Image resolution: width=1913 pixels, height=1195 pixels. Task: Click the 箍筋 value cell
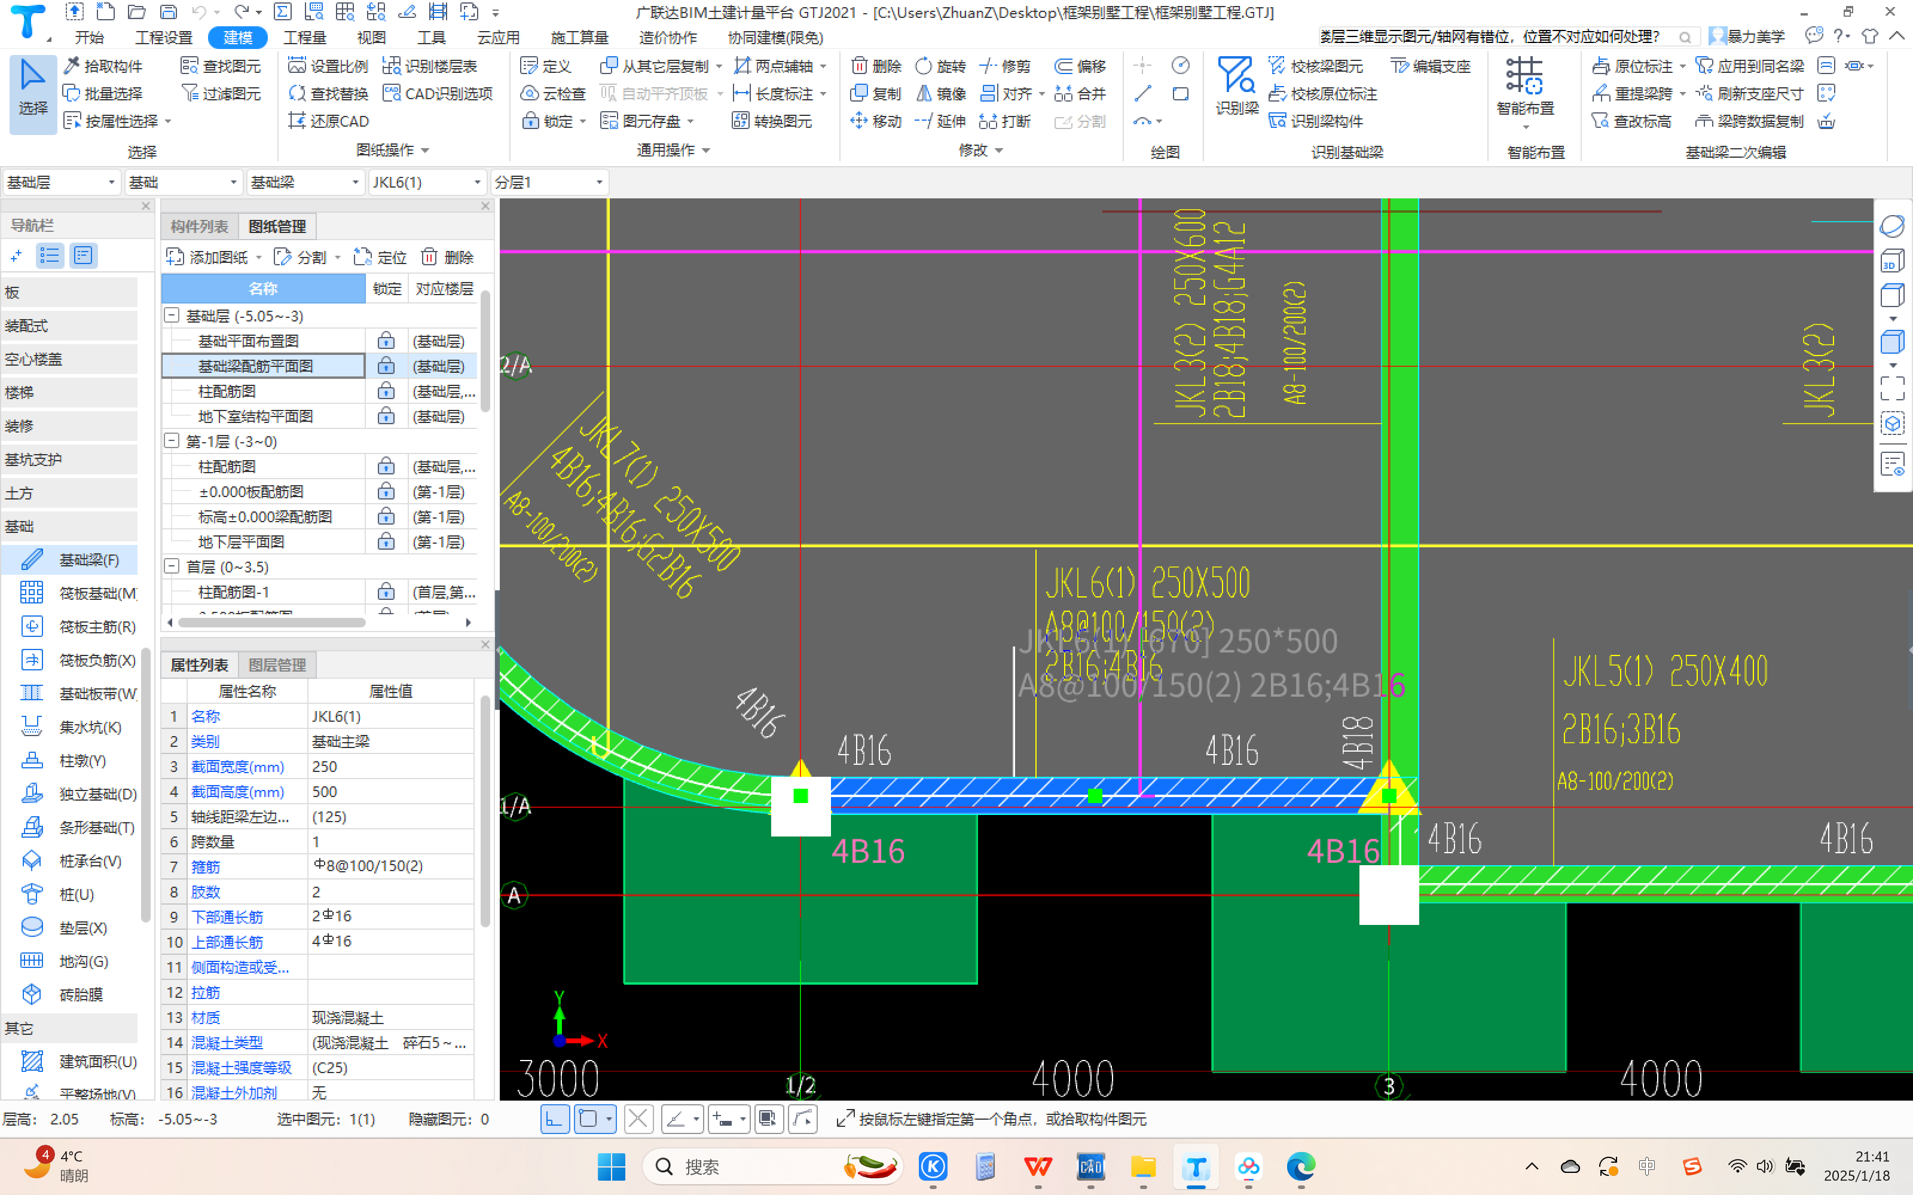[392, 866]
